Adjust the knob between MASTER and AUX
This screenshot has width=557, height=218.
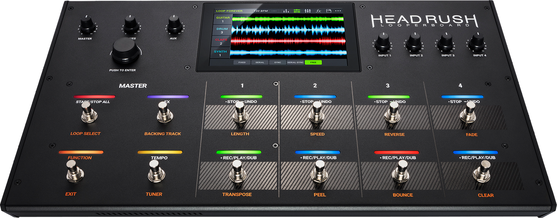click(131, 24)
